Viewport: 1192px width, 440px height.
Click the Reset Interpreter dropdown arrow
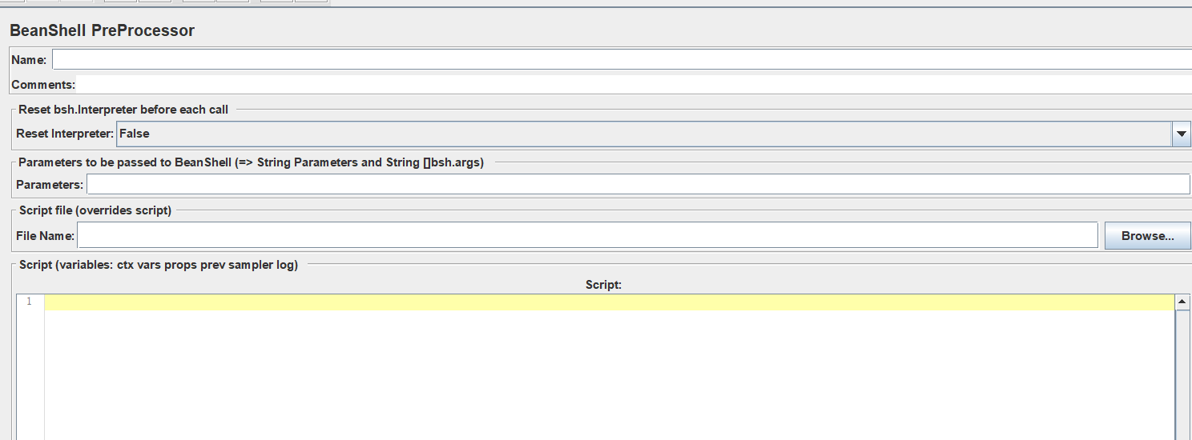coord(1182,134)
